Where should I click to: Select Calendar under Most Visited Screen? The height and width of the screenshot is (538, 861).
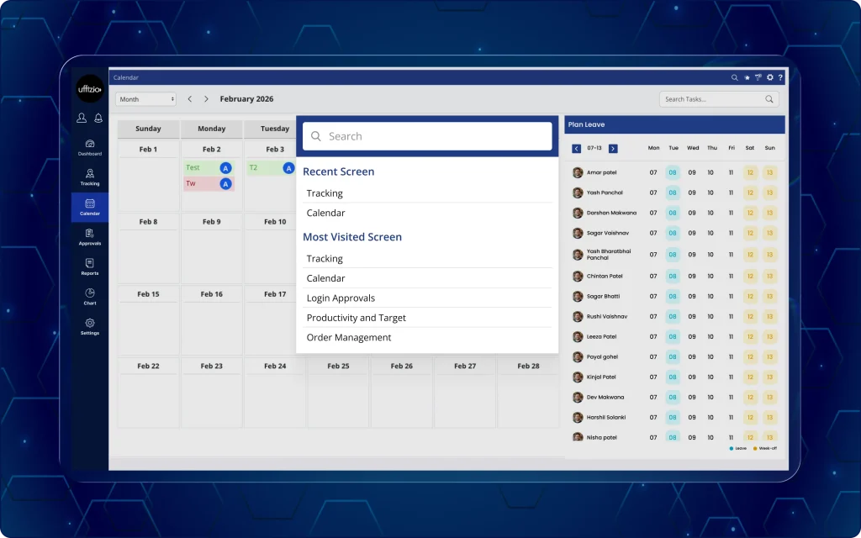click(427, 278)
